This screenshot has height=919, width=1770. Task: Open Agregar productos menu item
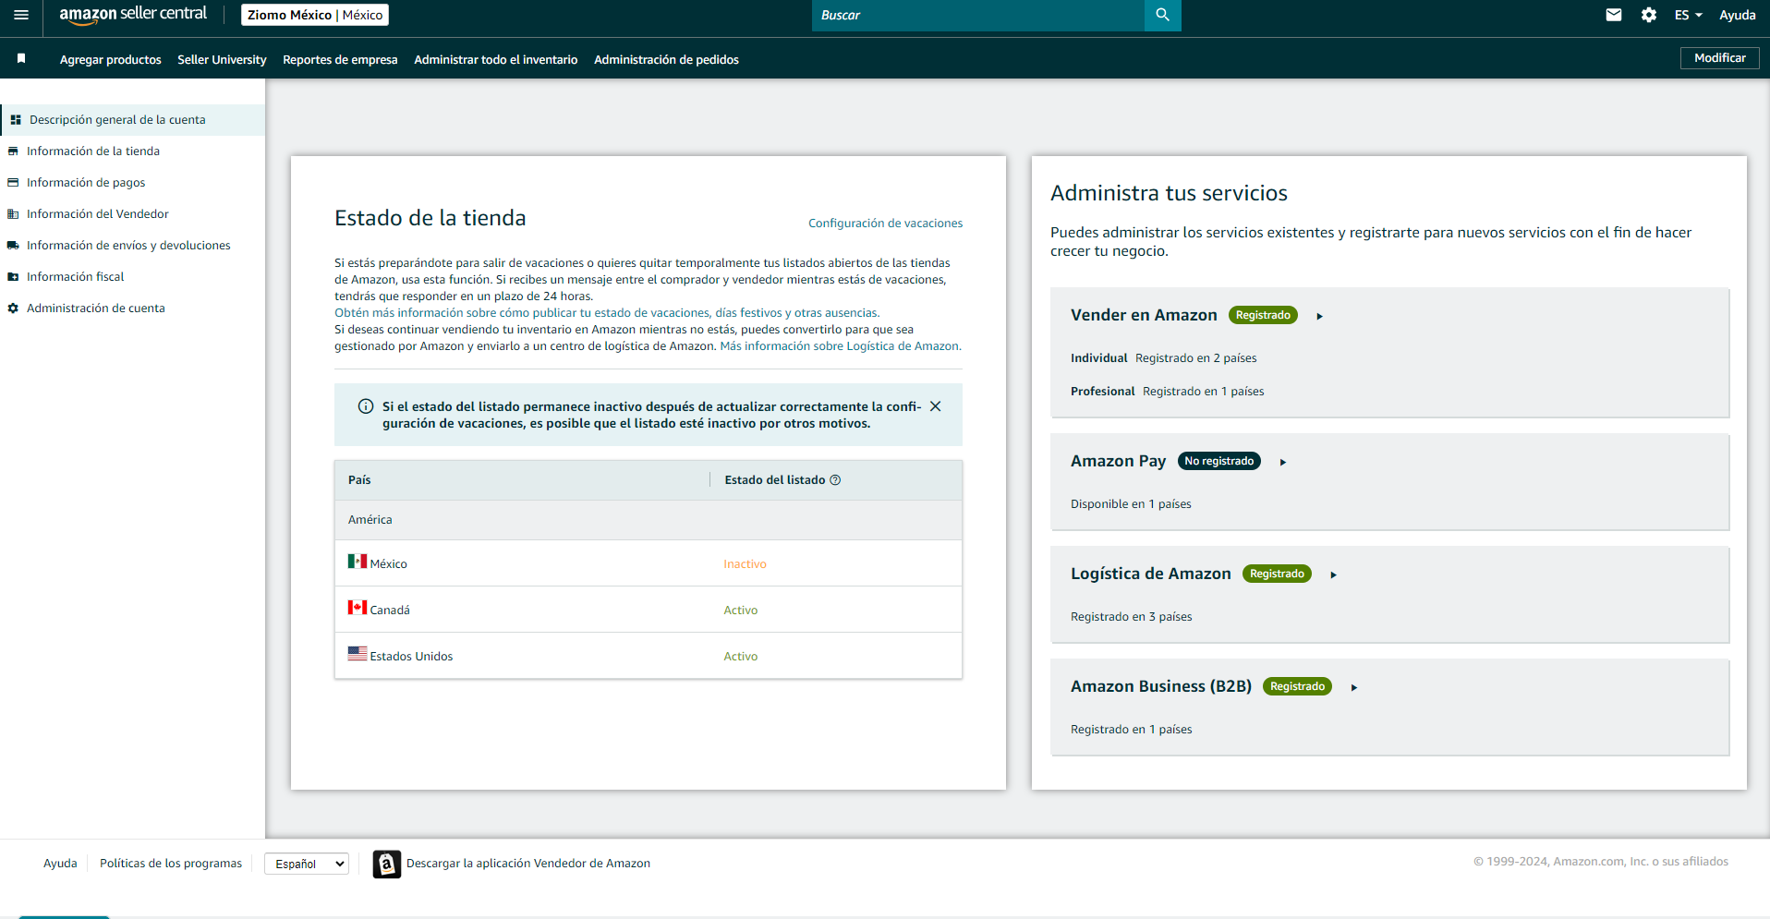tap(111, 59)
